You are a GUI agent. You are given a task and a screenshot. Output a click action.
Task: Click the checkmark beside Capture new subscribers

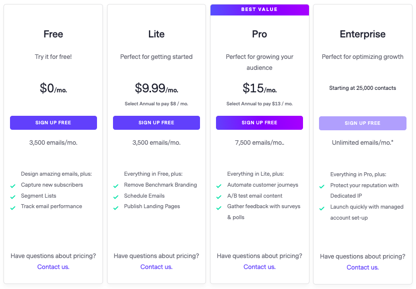click(12, 186)
